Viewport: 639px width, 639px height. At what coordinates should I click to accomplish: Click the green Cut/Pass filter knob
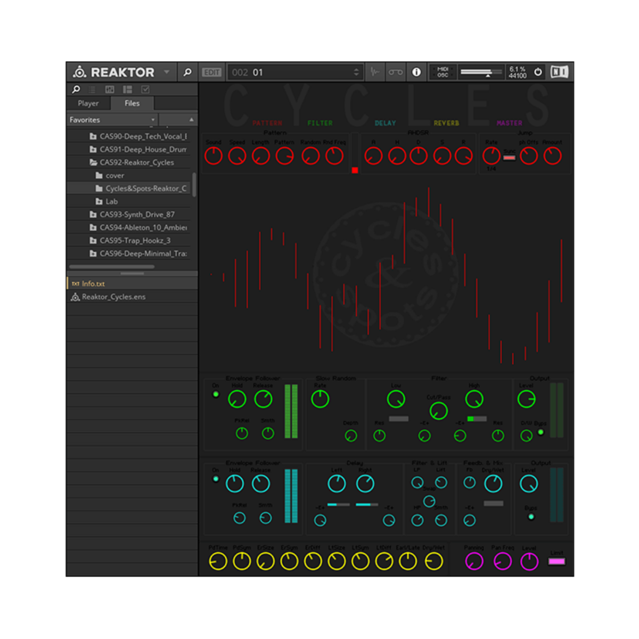438,411
